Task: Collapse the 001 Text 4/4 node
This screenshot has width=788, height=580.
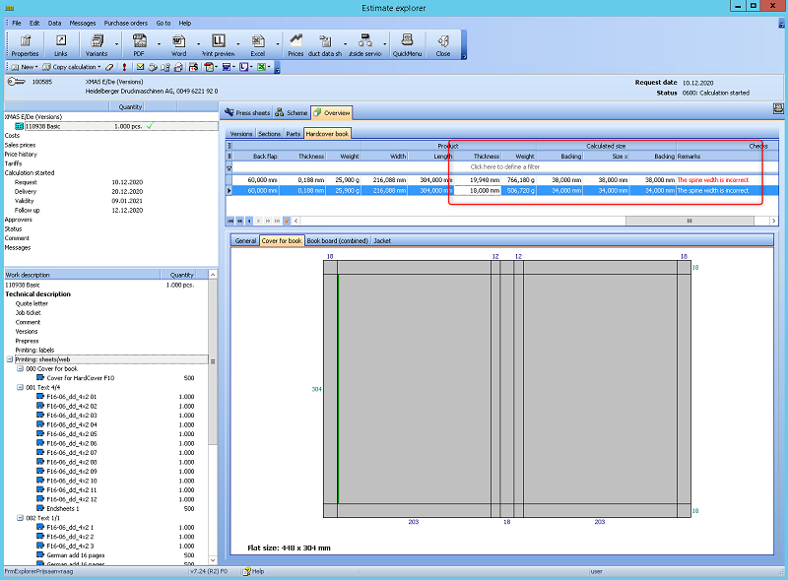Action: coord(20,387)
